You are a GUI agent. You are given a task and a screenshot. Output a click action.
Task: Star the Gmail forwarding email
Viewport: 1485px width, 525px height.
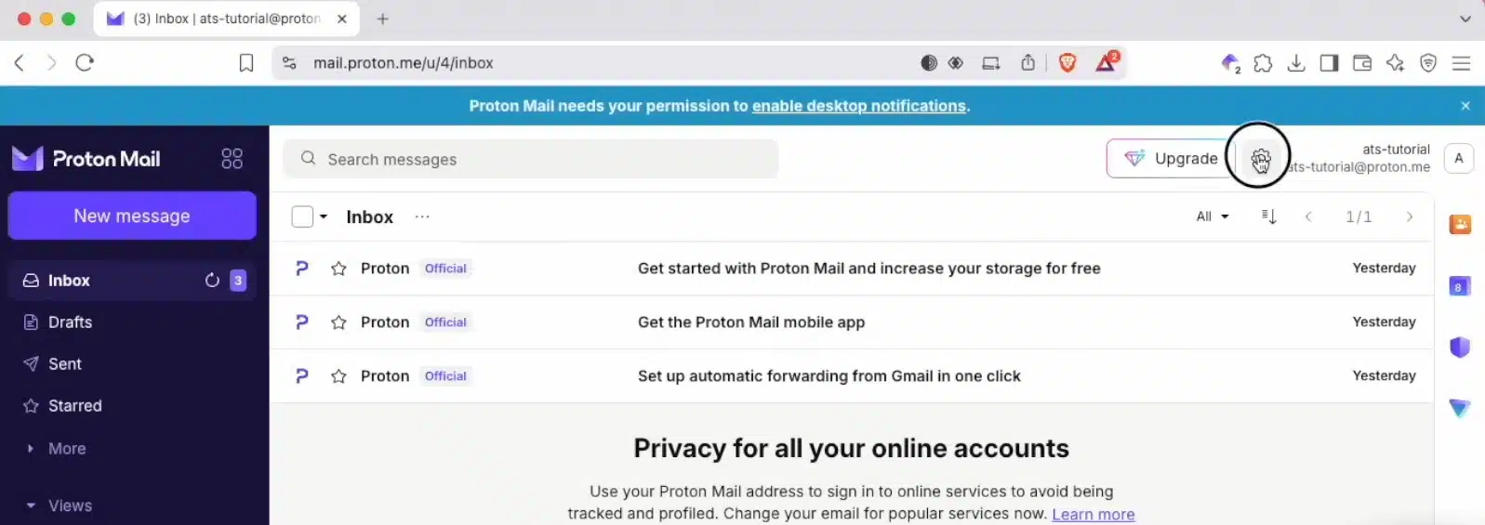point(338,376)
